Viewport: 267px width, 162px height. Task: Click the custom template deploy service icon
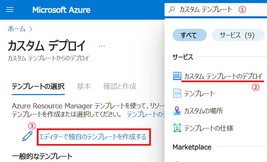(177, 76)
